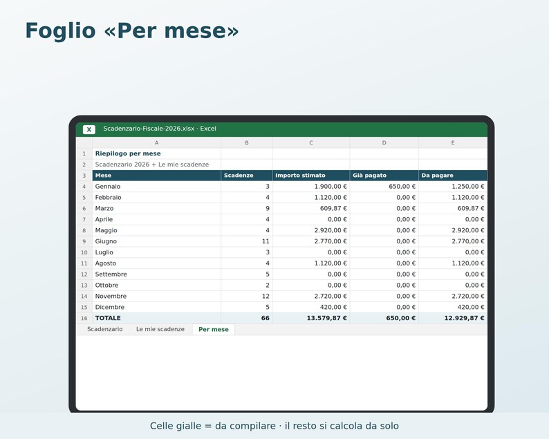Click Maggio's 2.920,00 € estimated amount
Image resolution: width=549 pixels, height=439 pixels.
coord(311,230)
